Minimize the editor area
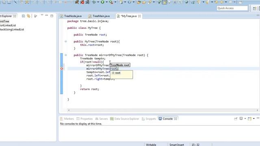 coord(258,15)
